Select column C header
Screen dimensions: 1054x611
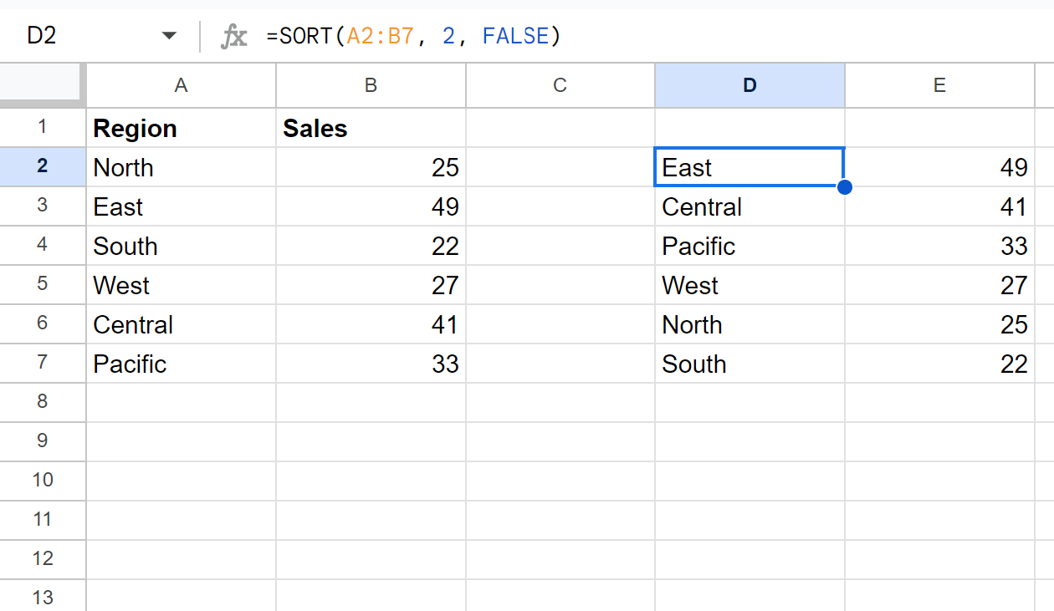(x=560, y=85)
